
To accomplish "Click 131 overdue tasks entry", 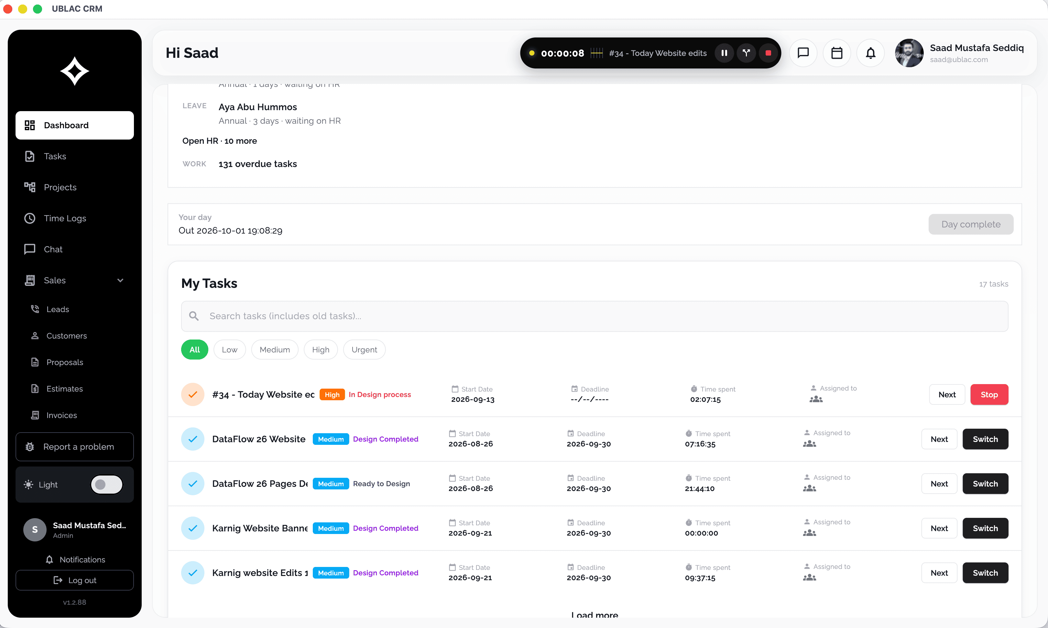I will (257, 164).
